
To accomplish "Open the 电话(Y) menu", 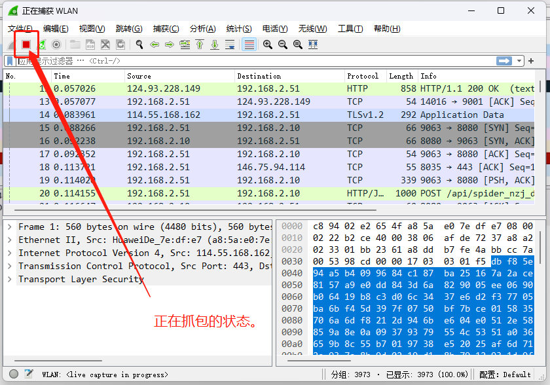I will tap(275, 29).
